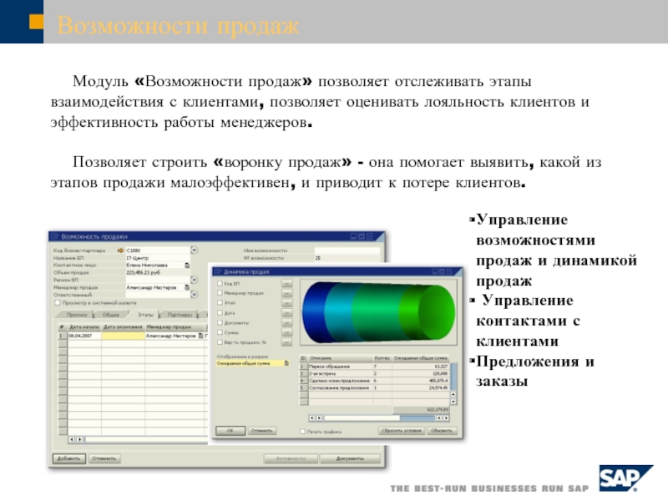Click the Ожидаемая общая сумма column header
The image size is (668, 501).
[421, 359]
